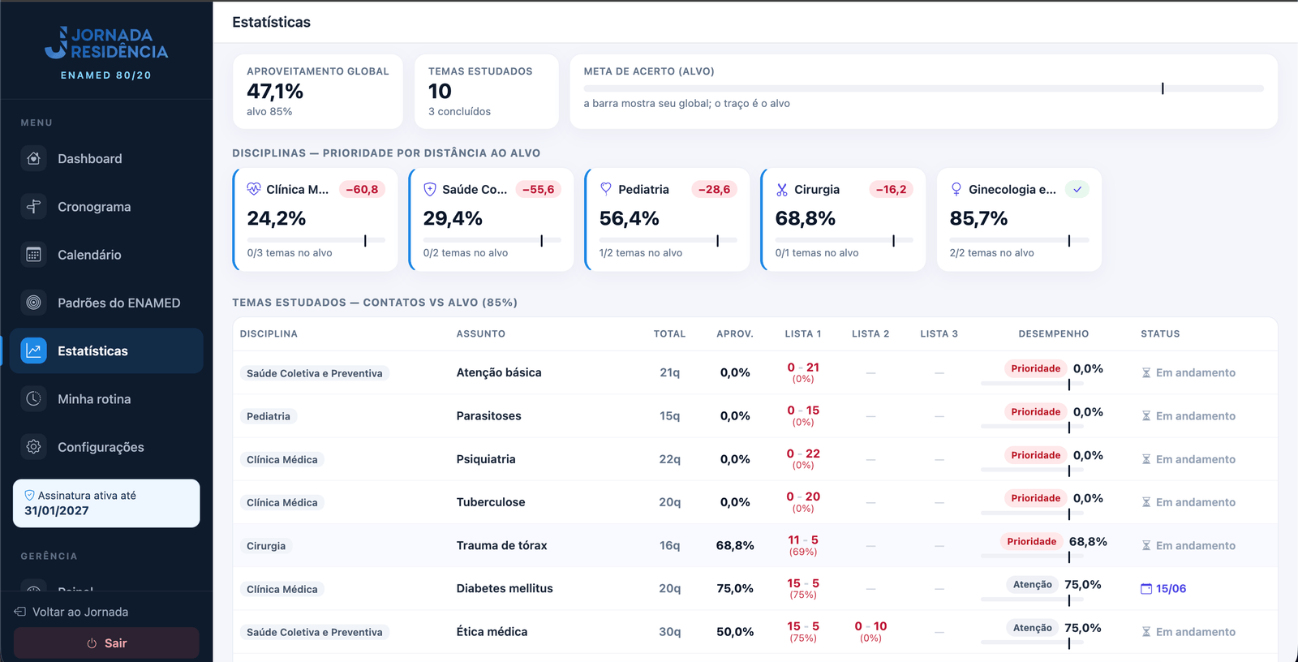The height and width of the screenshot is (662, 1298).
Task: Click the Saúde Coletiva tag in Atenção básica row
Action: point(315,373)
